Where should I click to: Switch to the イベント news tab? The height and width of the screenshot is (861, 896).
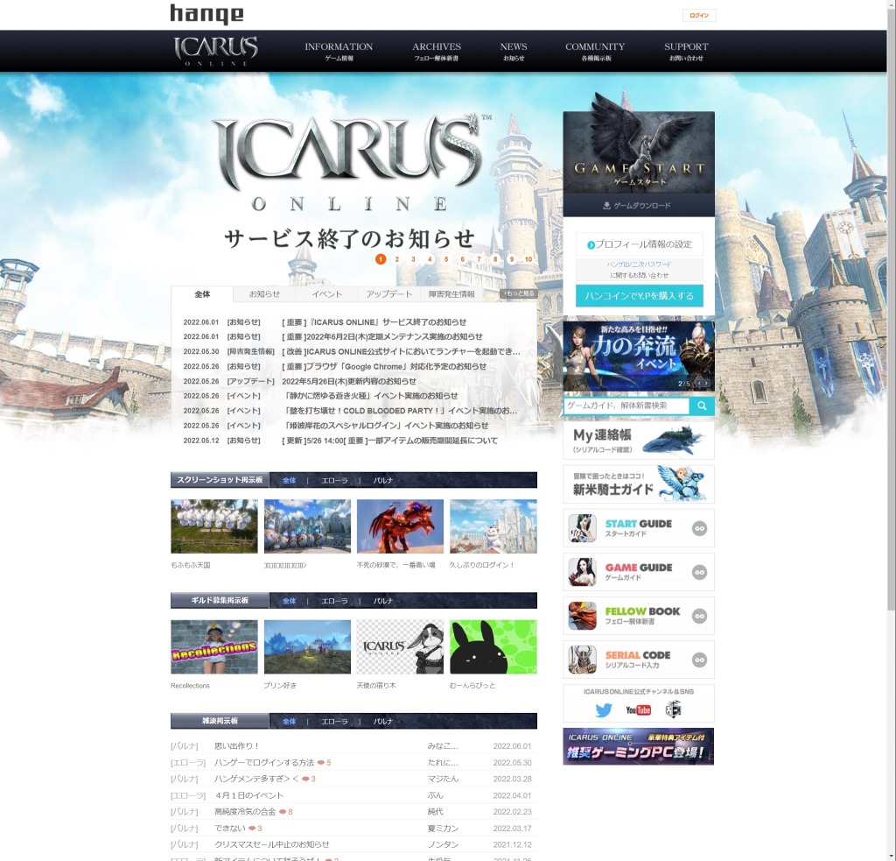click(x=327, y=294)
